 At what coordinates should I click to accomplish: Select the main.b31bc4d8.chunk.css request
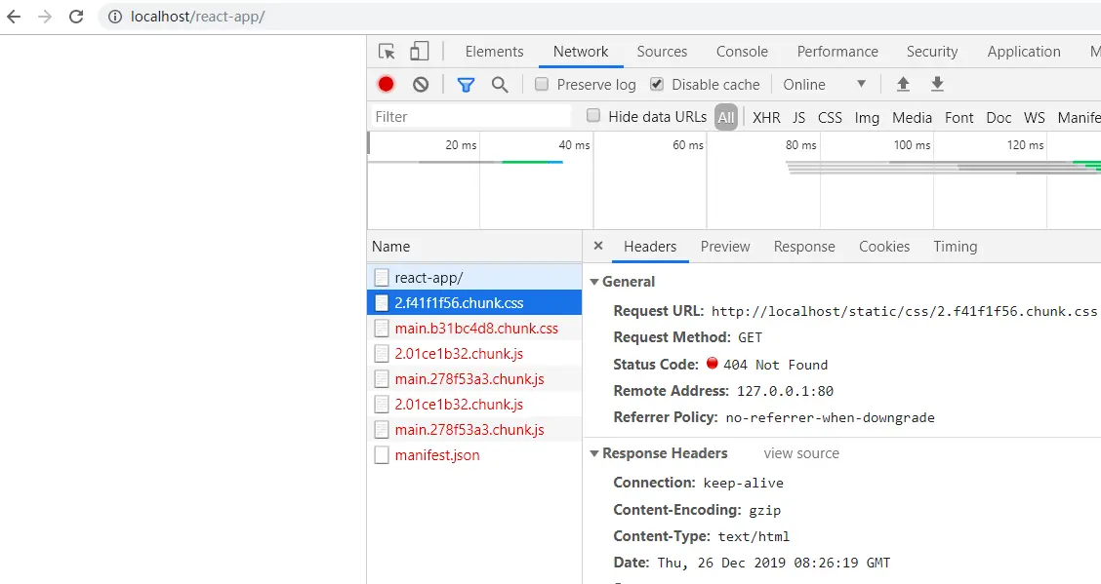(474, 329)
